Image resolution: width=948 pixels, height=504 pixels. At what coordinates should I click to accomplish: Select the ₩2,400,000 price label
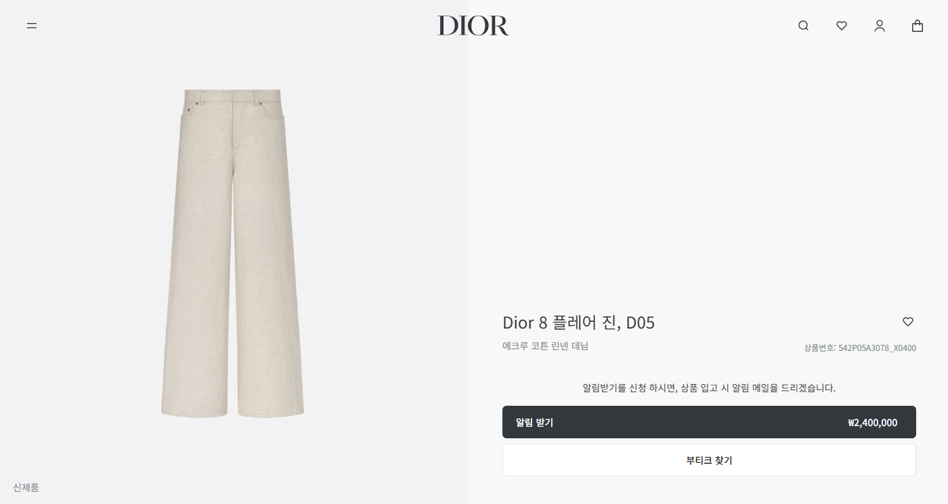(x=872, y=423)
